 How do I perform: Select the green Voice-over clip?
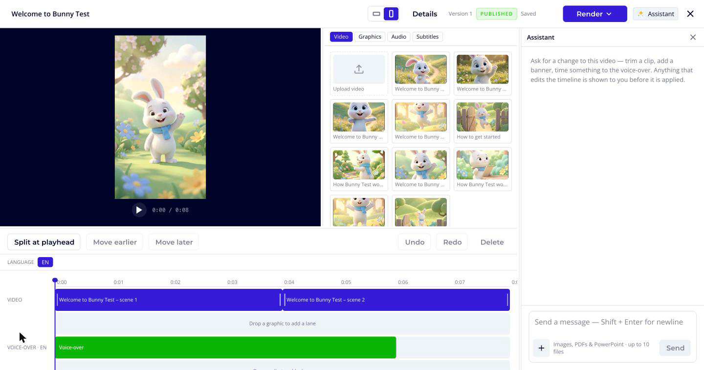click(x=225, y=348)
